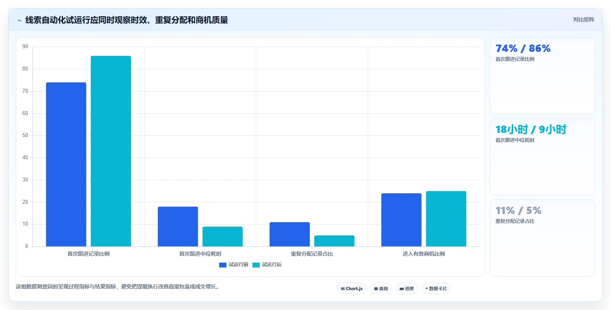Click the y-axis value 90
Image resolution: width=611 pixels, height=310 pixels.
25,47
